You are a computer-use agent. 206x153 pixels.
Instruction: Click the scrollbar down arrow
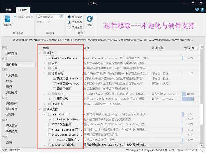(x=202, y=145)
